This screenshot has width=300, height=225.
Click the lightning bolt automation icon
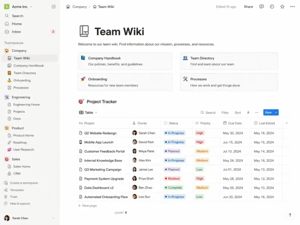click(x=248, y=112)
